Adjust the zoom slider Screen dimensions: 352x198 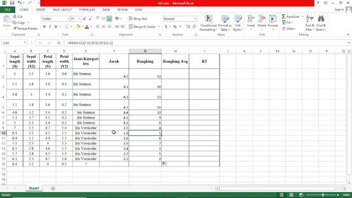click(323, 195)
